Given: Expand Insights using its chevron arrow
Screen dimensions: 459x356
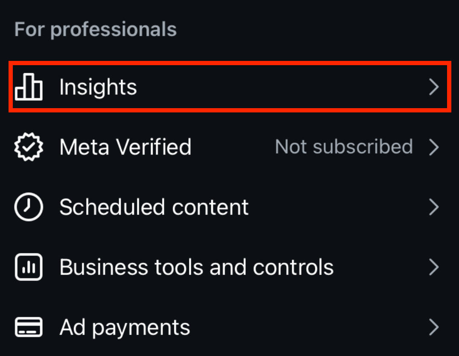Looking at the screenshot, I should coord(434,87).
